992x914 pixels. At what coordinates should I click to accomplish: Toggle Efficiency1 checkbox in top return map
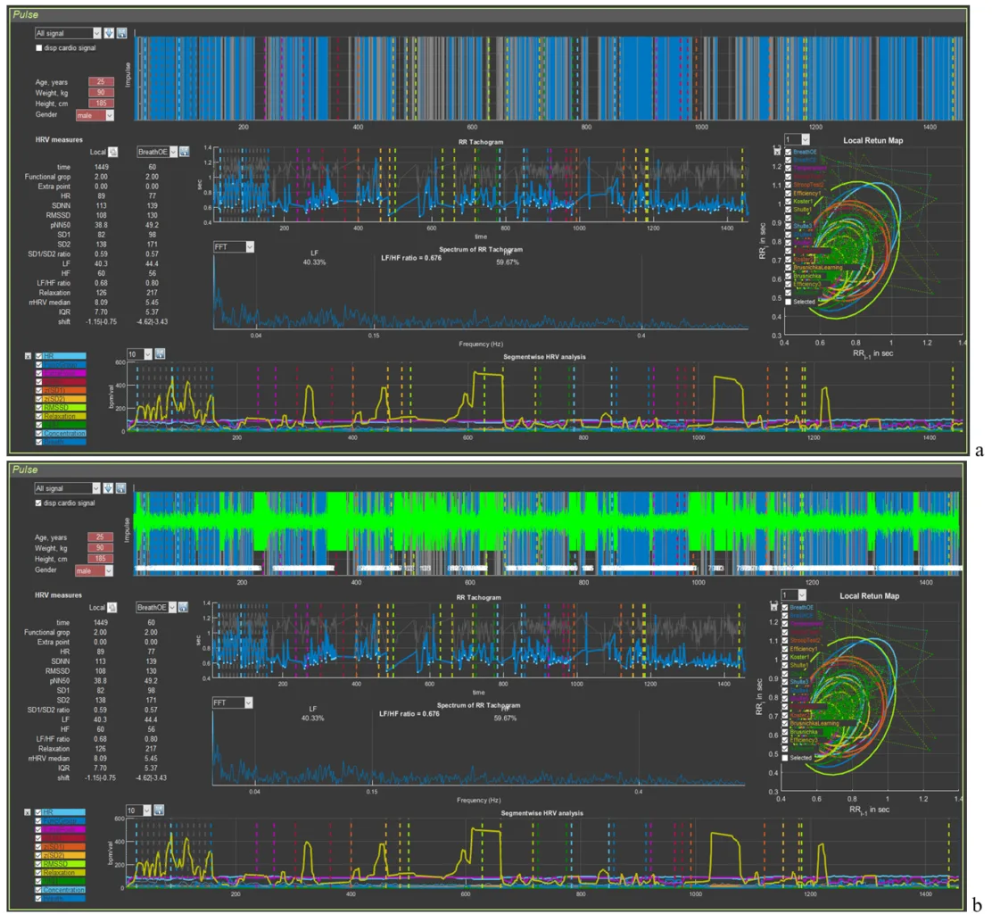click(786, 193)
